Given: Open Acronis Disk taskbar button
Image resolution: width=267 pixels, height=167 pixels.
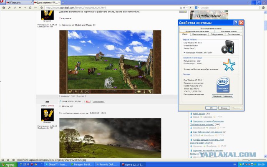Looking at the screenshot, I should tap(106, 164).
